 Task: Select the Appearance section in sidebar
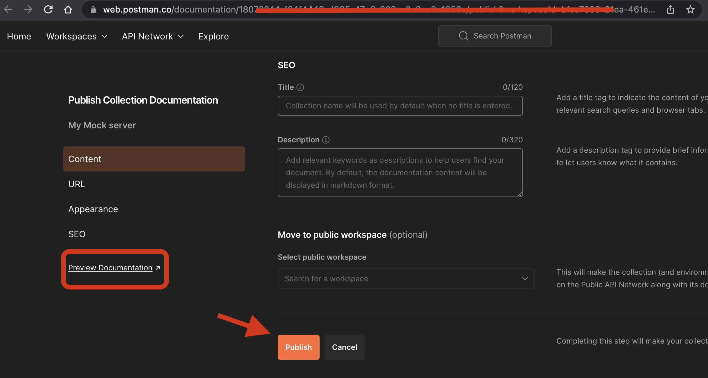(x=93, y=209)
